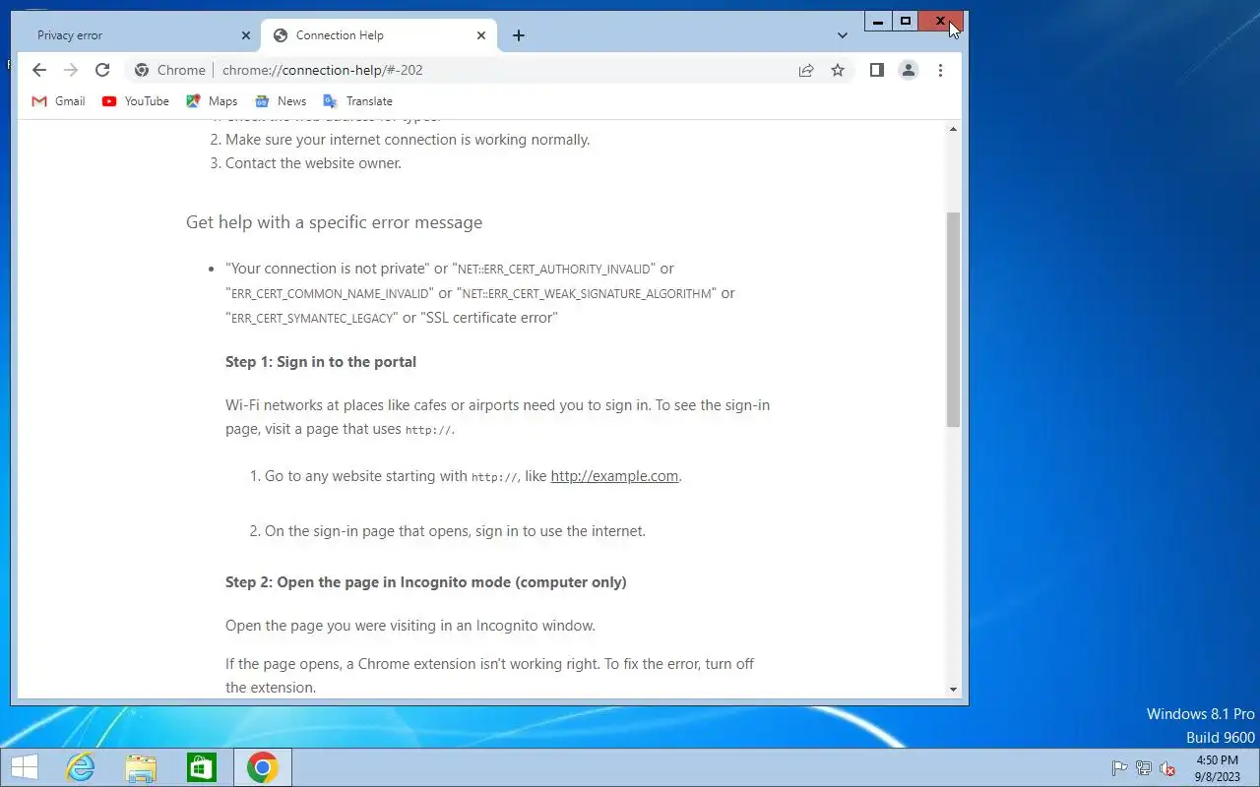This screenshot has height=787, width=1260.
Task: Switch to the Privacy error tab
Action: pos(140,35)
